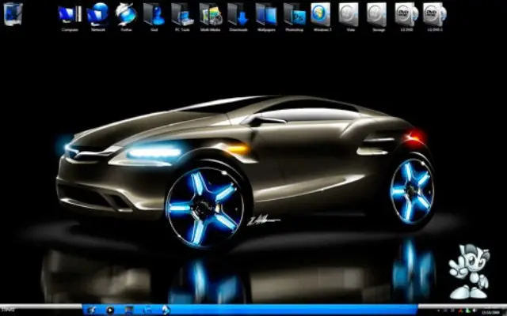Screen dimensions: 507x316
Task: Click the blue arrow taskbar icon
Action: (x=166, y=310)
